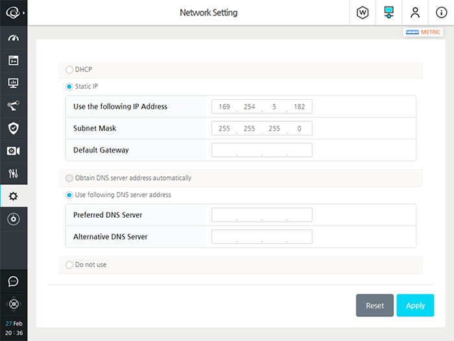Click the Subnet Mask label
The width and height of the screenshot is (454, 341).
95,128
